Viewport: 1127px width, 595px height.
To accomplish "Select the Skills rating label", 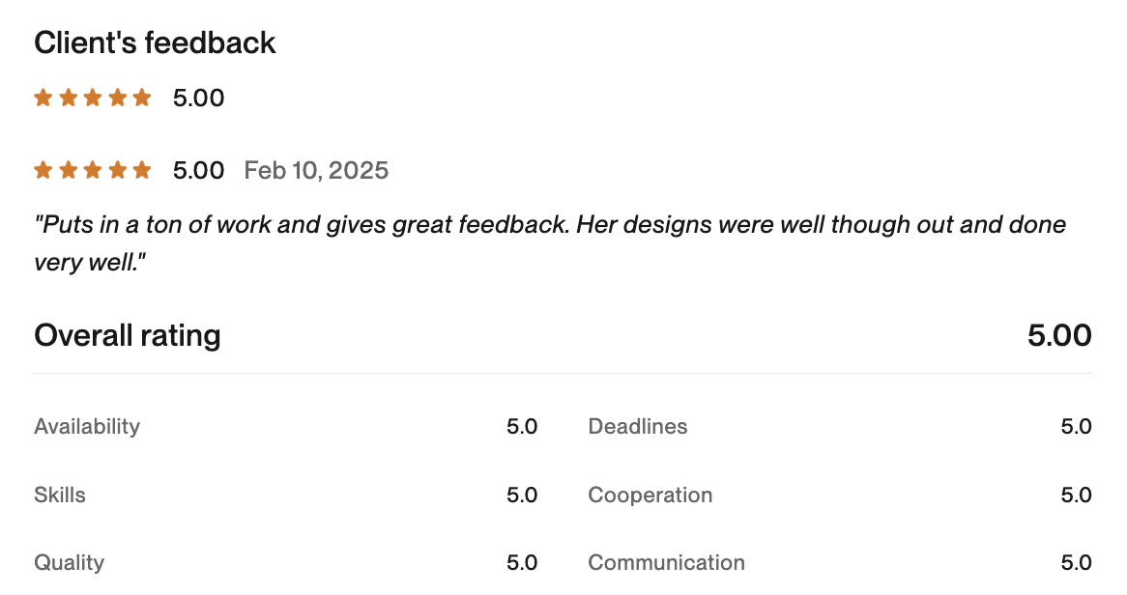I will pyautogui.click(x=60, y=496).
